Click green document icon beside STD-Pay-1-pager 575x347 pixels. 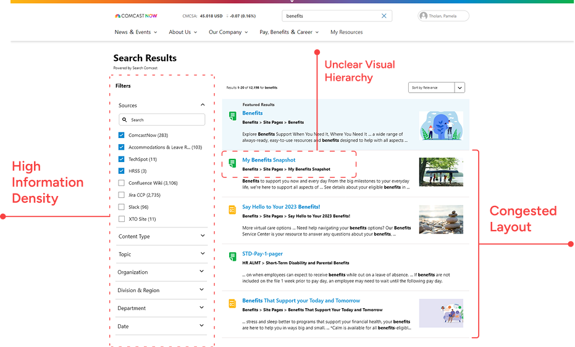[232, 256]
